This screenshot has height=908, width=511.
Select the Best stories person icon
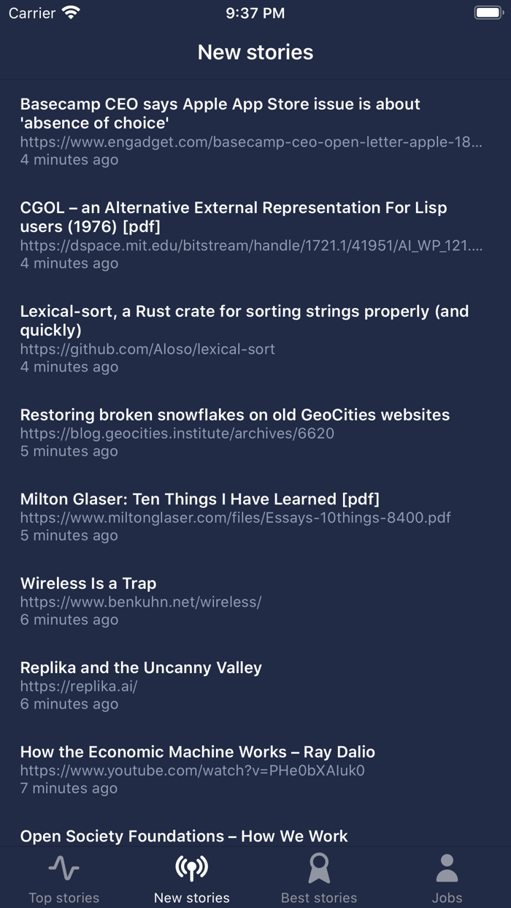click(319, 869)
